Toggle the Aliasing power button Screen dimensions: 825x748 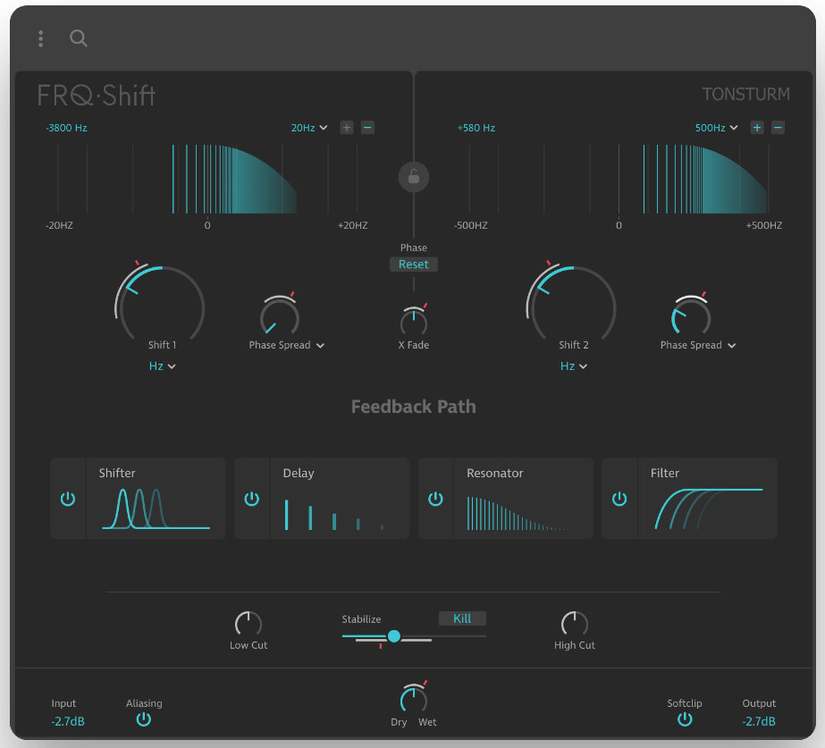click(144, 719)
